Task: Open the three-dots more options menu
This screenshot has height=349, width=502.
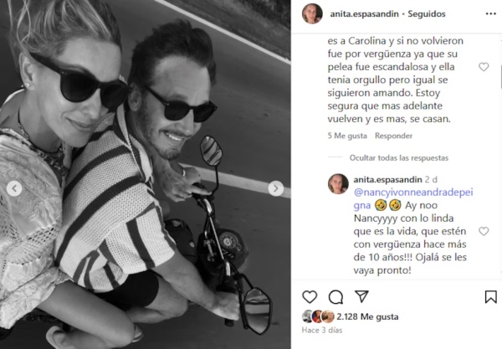Action: [491, 13]
